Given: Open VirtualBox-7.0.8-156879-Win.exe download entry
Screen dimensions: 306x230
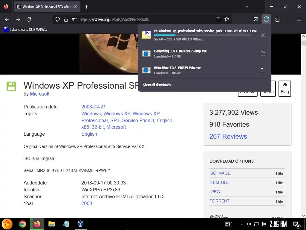Looking at the screenshot, I should (x=177, y=70).
